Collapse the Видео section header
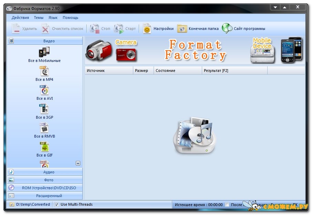The image size is (312, 215). click(45, 41)
